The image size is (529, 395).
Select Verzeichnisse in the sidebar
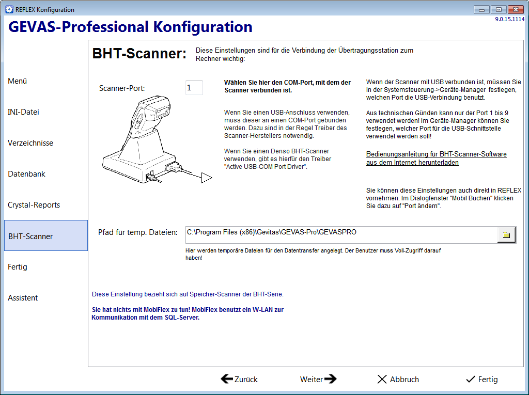[x=30, y=143]
